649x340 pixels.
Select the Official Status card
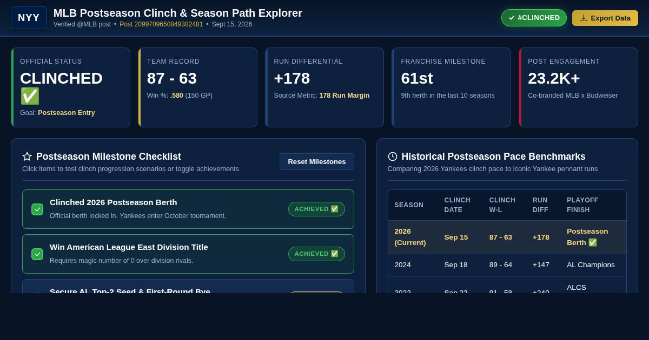pos(70,87)
